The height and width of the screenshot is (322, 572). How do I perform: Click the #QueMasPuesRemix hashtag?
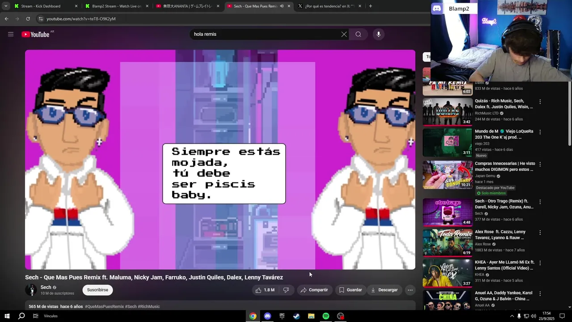click(x=105, y=306)
